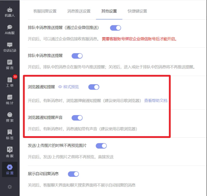207x196 pixels.
Task: Click the eye icon beside 样式预览
Action: pos(60,87)
